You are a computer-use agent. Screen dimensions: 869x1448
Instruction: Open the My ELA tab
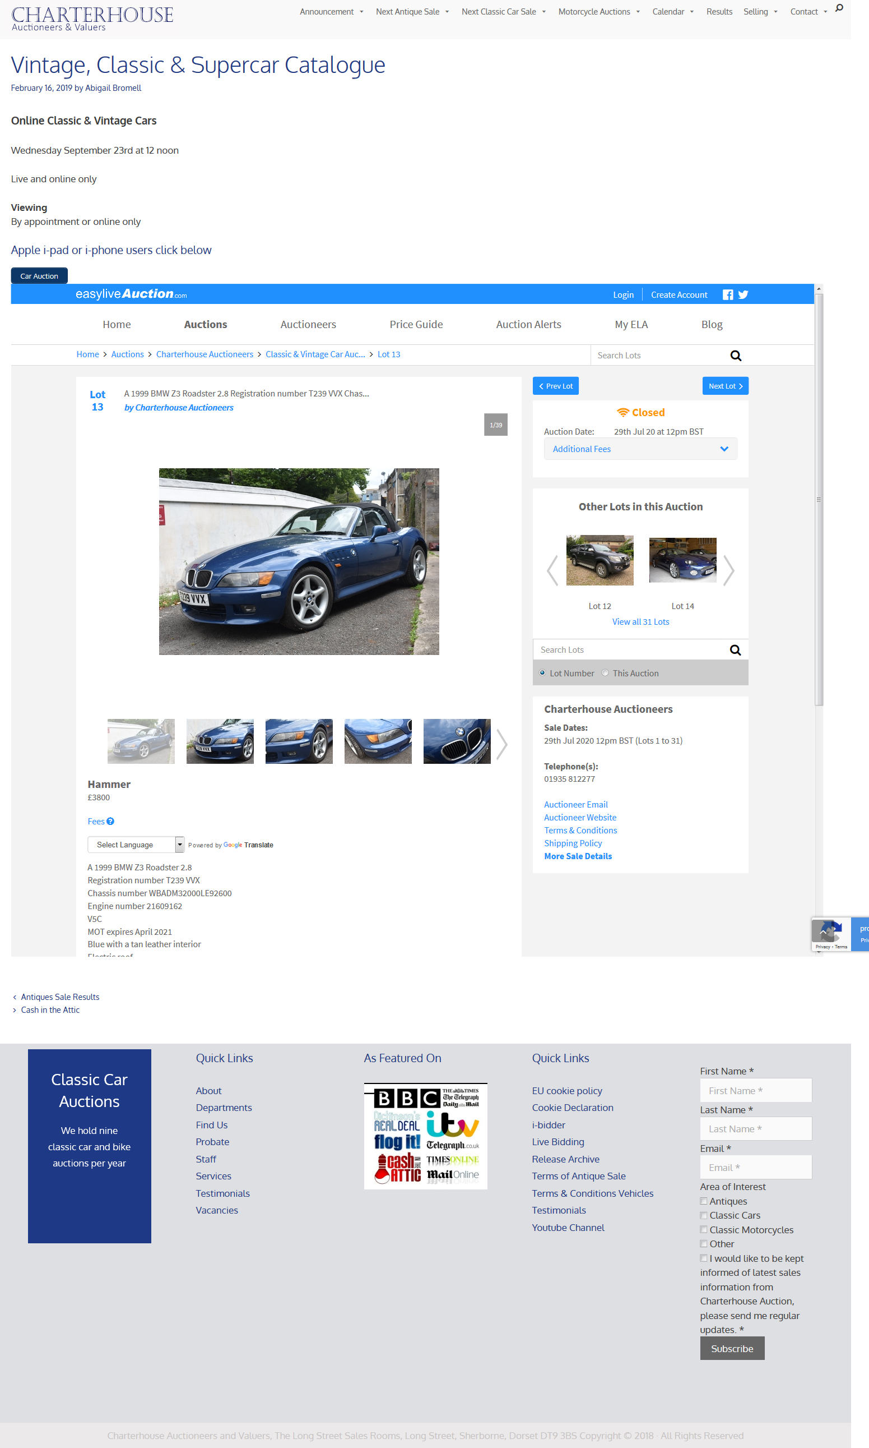coord(631,325)
